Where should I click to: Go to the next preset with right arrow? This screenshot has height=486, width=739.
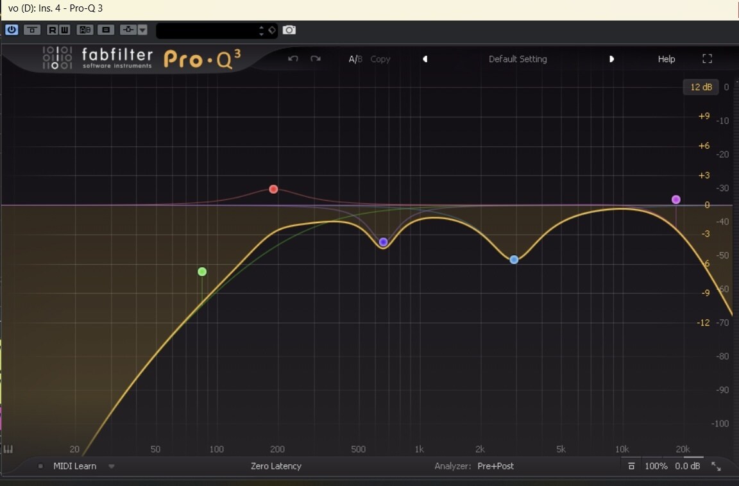pyautogui.click(x=611, y=59)
